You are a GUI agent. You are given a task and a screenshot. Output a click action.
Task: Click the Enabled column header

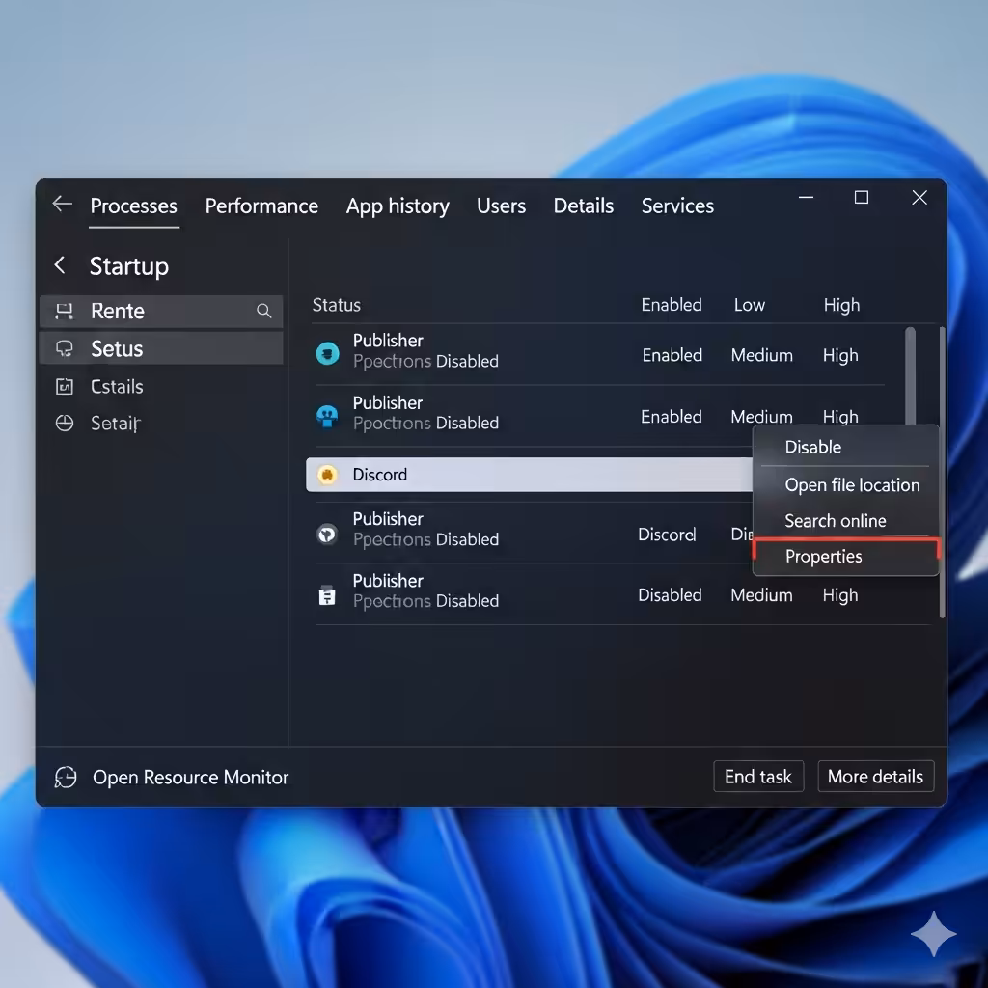672,305
